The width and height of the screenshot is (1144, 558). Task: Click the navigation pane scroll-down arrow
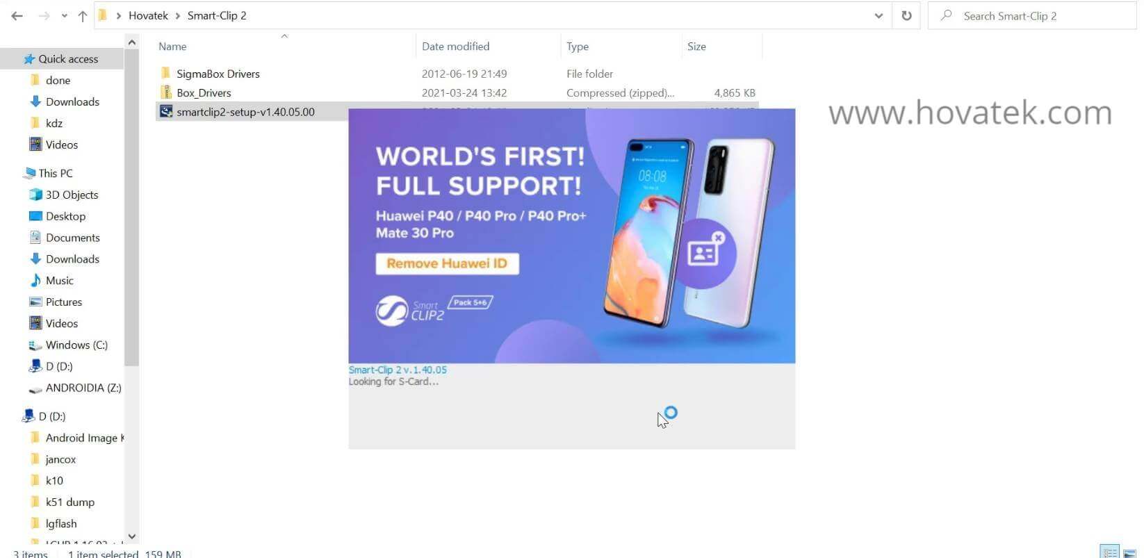pyautogui.click(x=132, y=536)
